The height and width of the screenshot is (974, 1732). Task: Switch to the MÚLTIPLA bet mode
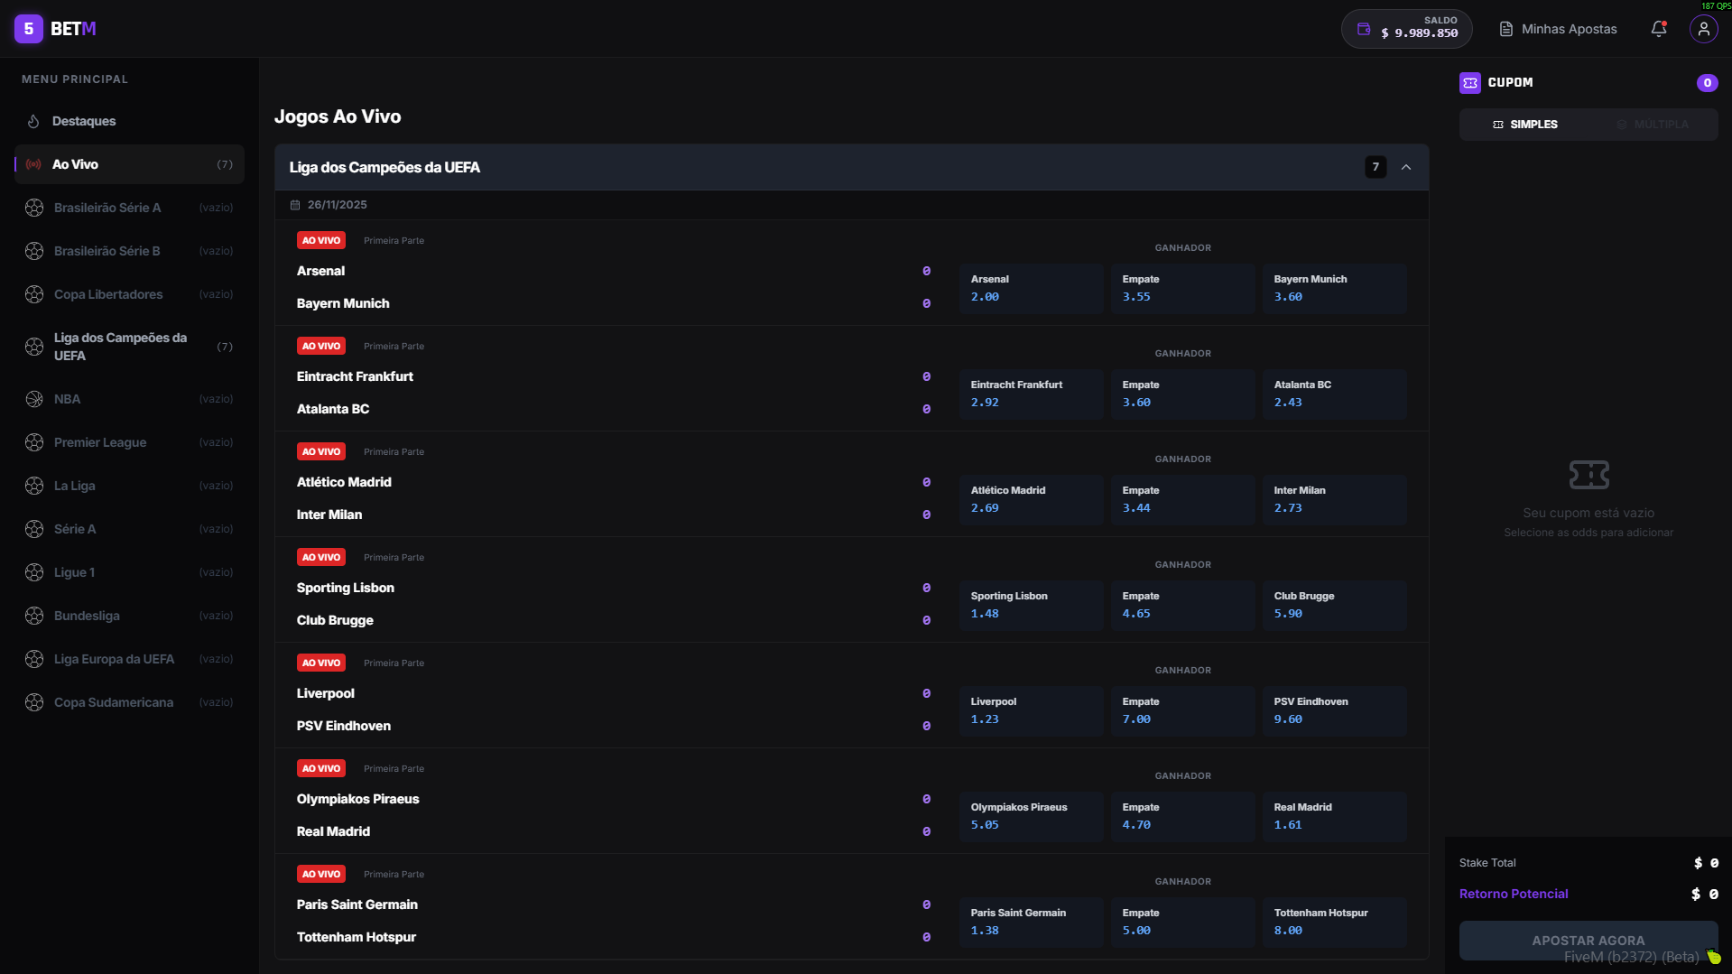1661,124
